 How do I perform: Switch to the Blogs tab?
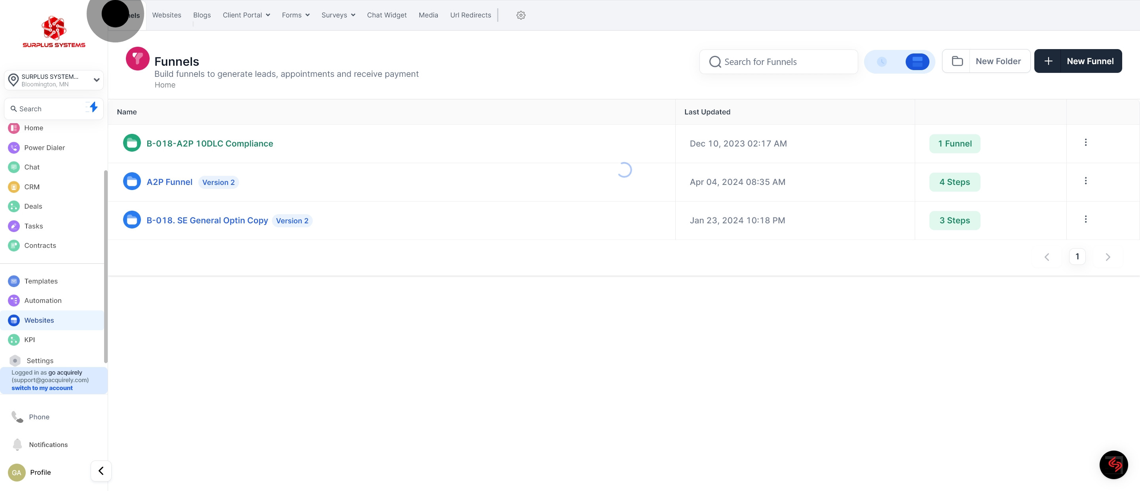coord(202,15)
